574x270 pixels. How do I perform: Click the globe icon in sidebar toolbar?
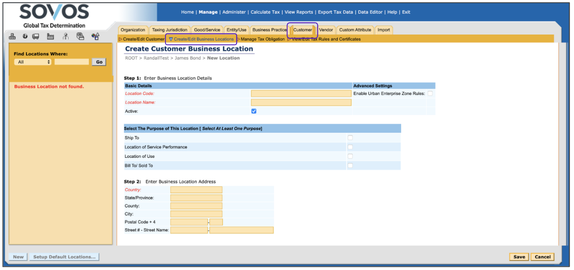(25, 36)
